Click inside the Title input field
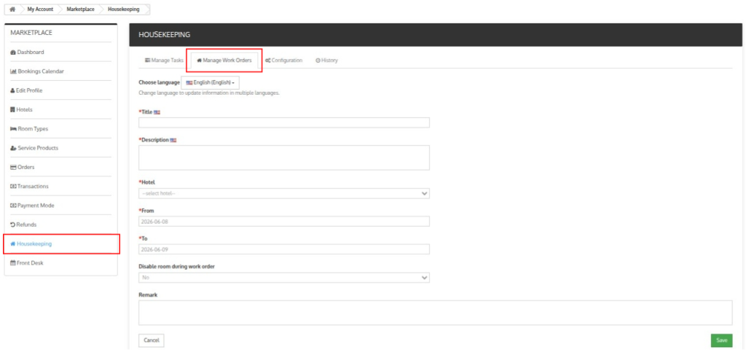This screenshot has width=746, height=350. [284, 122]
